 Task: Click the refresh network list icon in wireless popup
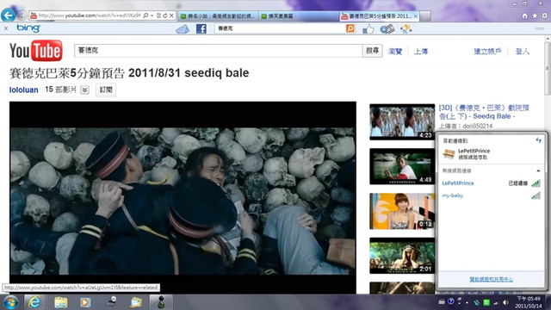pos(538,140)
